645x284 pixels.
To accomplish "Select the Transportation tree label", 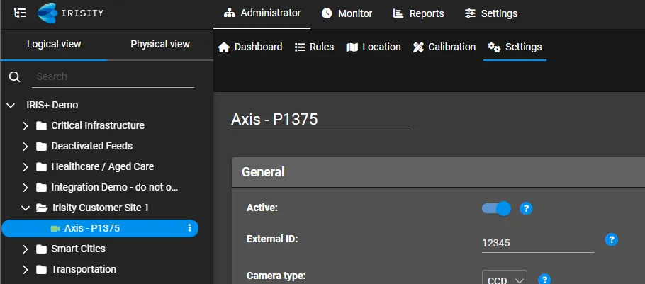I will pyautogui.click(x=84, y=270).
